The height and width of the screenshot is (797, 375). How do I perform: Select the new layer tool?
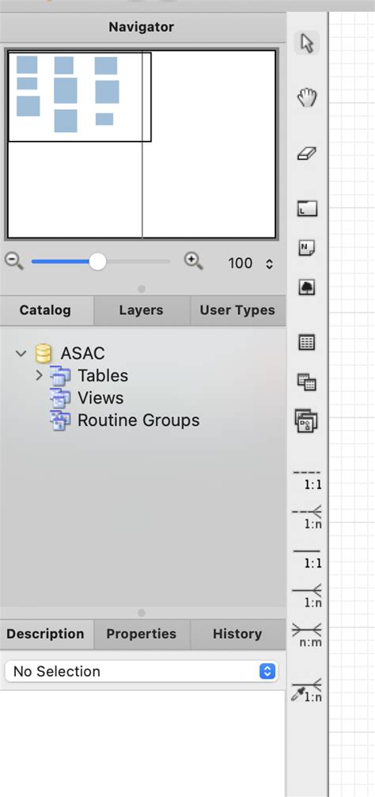point(307,208)
